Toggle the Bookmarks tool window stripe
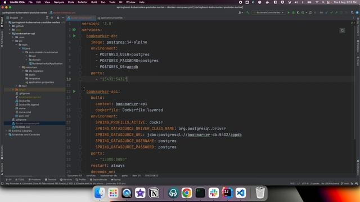 (2, 153)
